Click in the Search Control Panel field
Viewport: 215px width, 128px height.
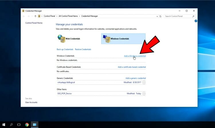click(178, 16)
